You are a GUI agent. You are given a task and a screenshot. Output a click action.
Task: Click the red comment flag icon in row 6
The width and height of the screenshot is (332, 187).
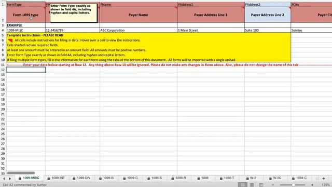tap(10, 41)
